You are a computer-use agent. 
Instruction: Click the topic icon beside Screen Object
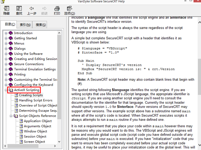pos(21,142)
